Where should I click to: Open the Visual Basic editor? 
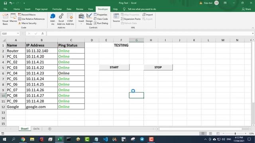point(5,19)
